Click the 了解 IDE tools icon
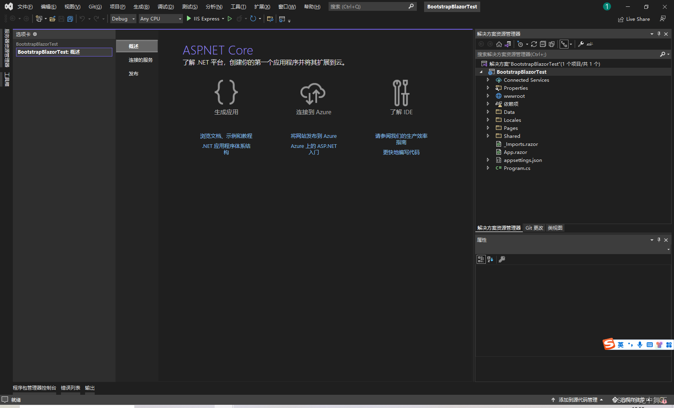The width and height of the screenshot is (674, 408). (x=401, y=93)
